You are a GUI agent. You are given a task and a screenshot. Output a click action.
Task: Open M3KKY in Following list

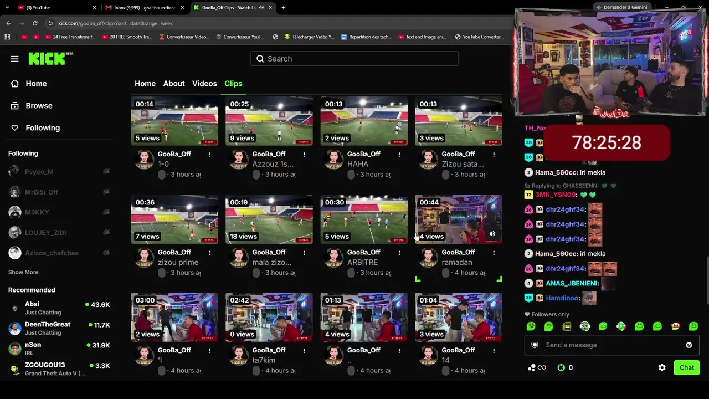[59, 212]
